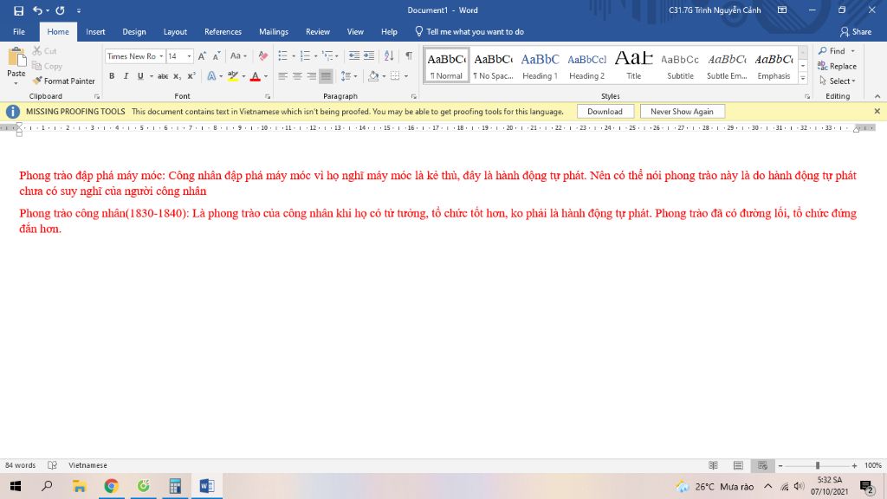Switch to the Review tab

pos(318,32)
